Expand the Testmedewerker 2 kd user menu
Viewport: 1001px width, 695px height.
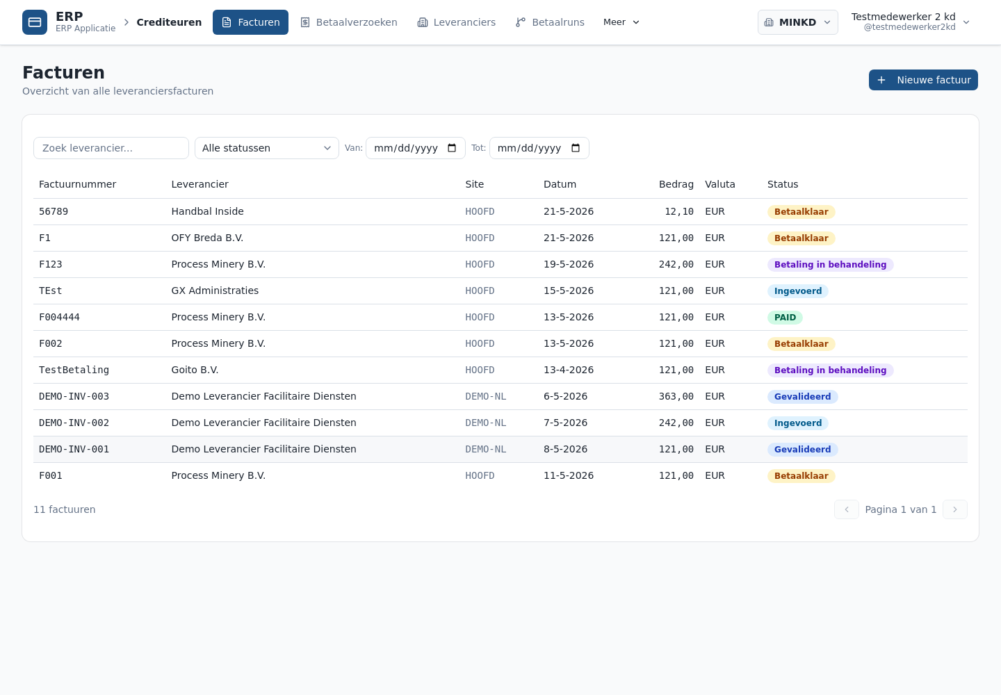click(x=911, y=22)
